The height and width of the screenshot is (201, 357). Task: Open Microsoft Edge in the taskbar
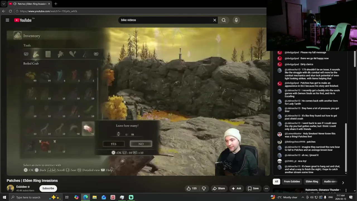tap(85, 197)
